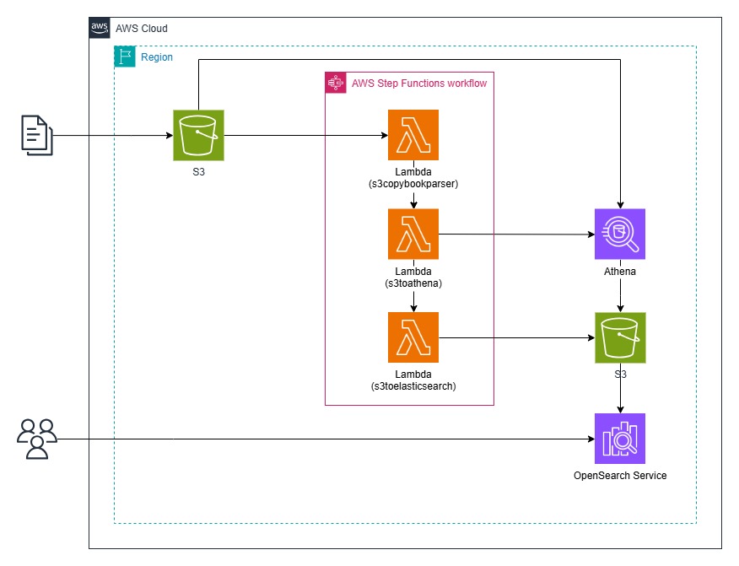739x566 pixels.
Task: Click "AWS Step Functions workflow" title text
Action: tap(419, 84)
